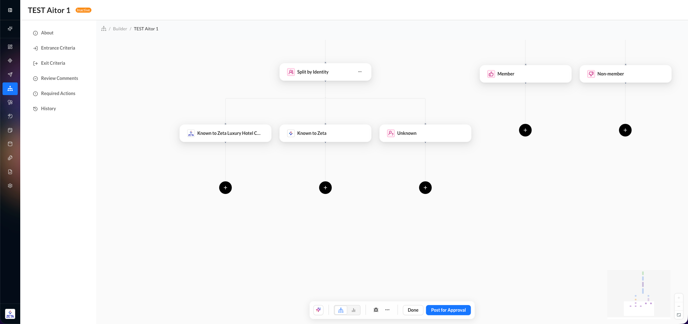Click the Zeta icon on the Known to Zeta Luxury Hotel node
This screenshot has width=688, height=324.
coord(191,133)
